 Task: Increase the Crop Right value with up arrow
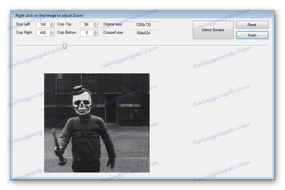[x=52, y=32]
